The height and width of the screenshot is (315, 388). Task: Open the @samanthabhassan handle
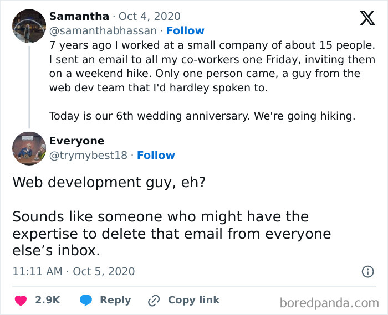point(103,31)
